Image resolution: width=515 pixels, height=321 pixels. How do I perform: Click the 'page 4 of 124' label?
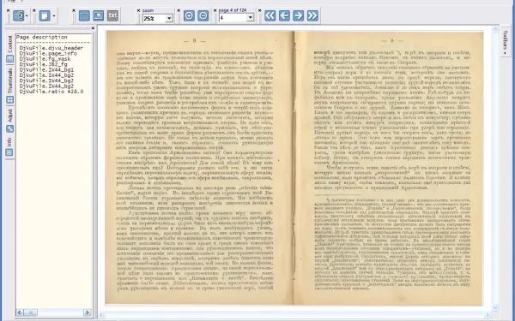(233, 10)
